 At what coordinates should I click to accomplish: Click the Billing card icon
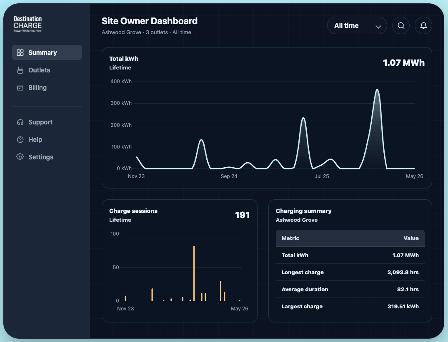click(20, 88)
